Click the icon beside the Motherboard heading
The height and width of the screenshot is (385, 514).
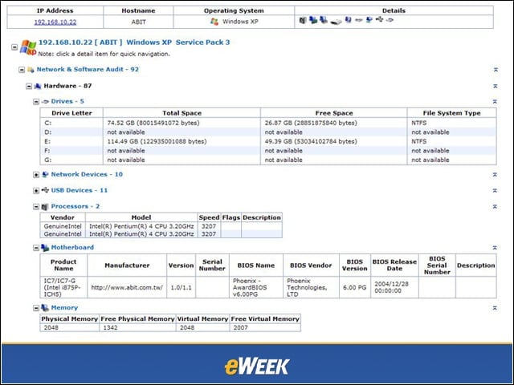[x=45, y=248]
